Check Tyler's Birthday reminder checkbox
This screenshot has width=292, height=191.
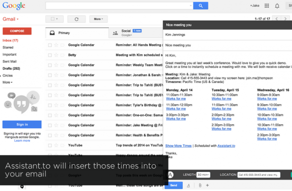50,105
